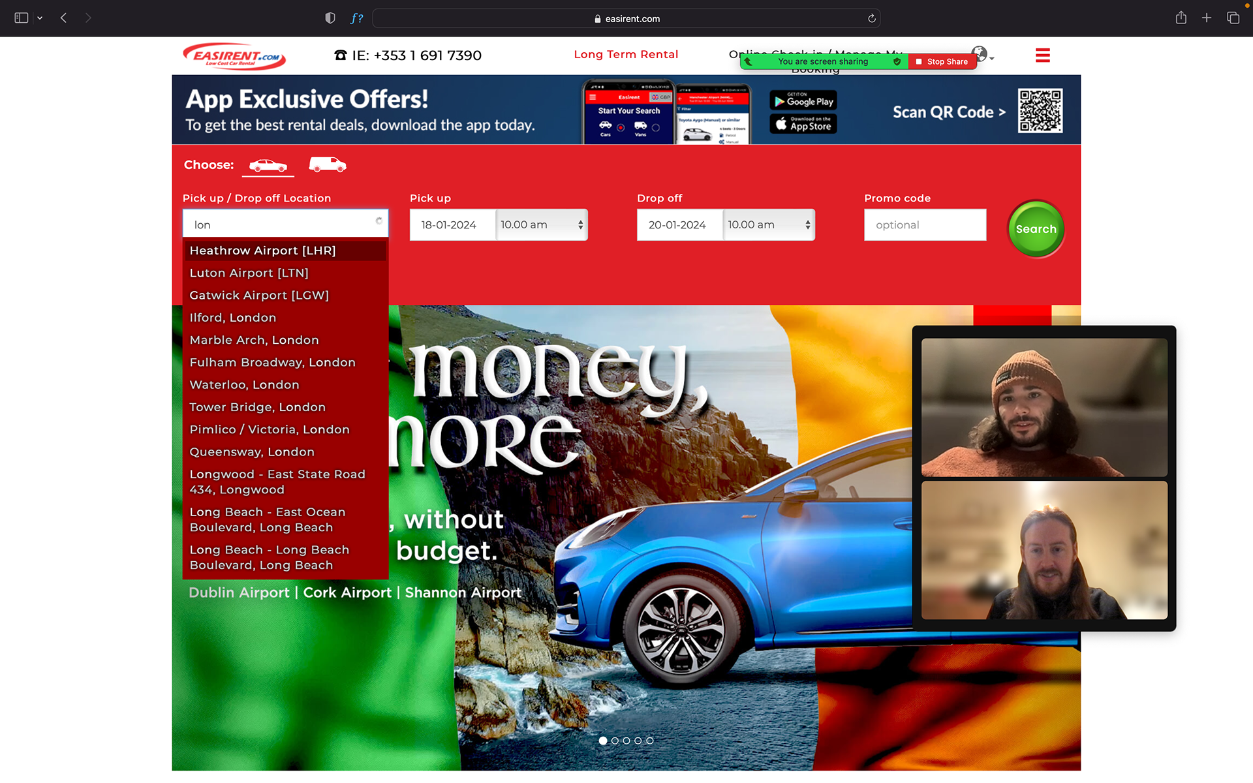Open a new tab with plus

coord(1207,18)
